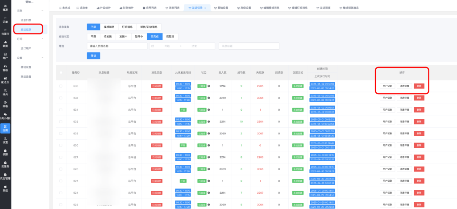Click the 数据 sidebar icon

coord(5,43)
